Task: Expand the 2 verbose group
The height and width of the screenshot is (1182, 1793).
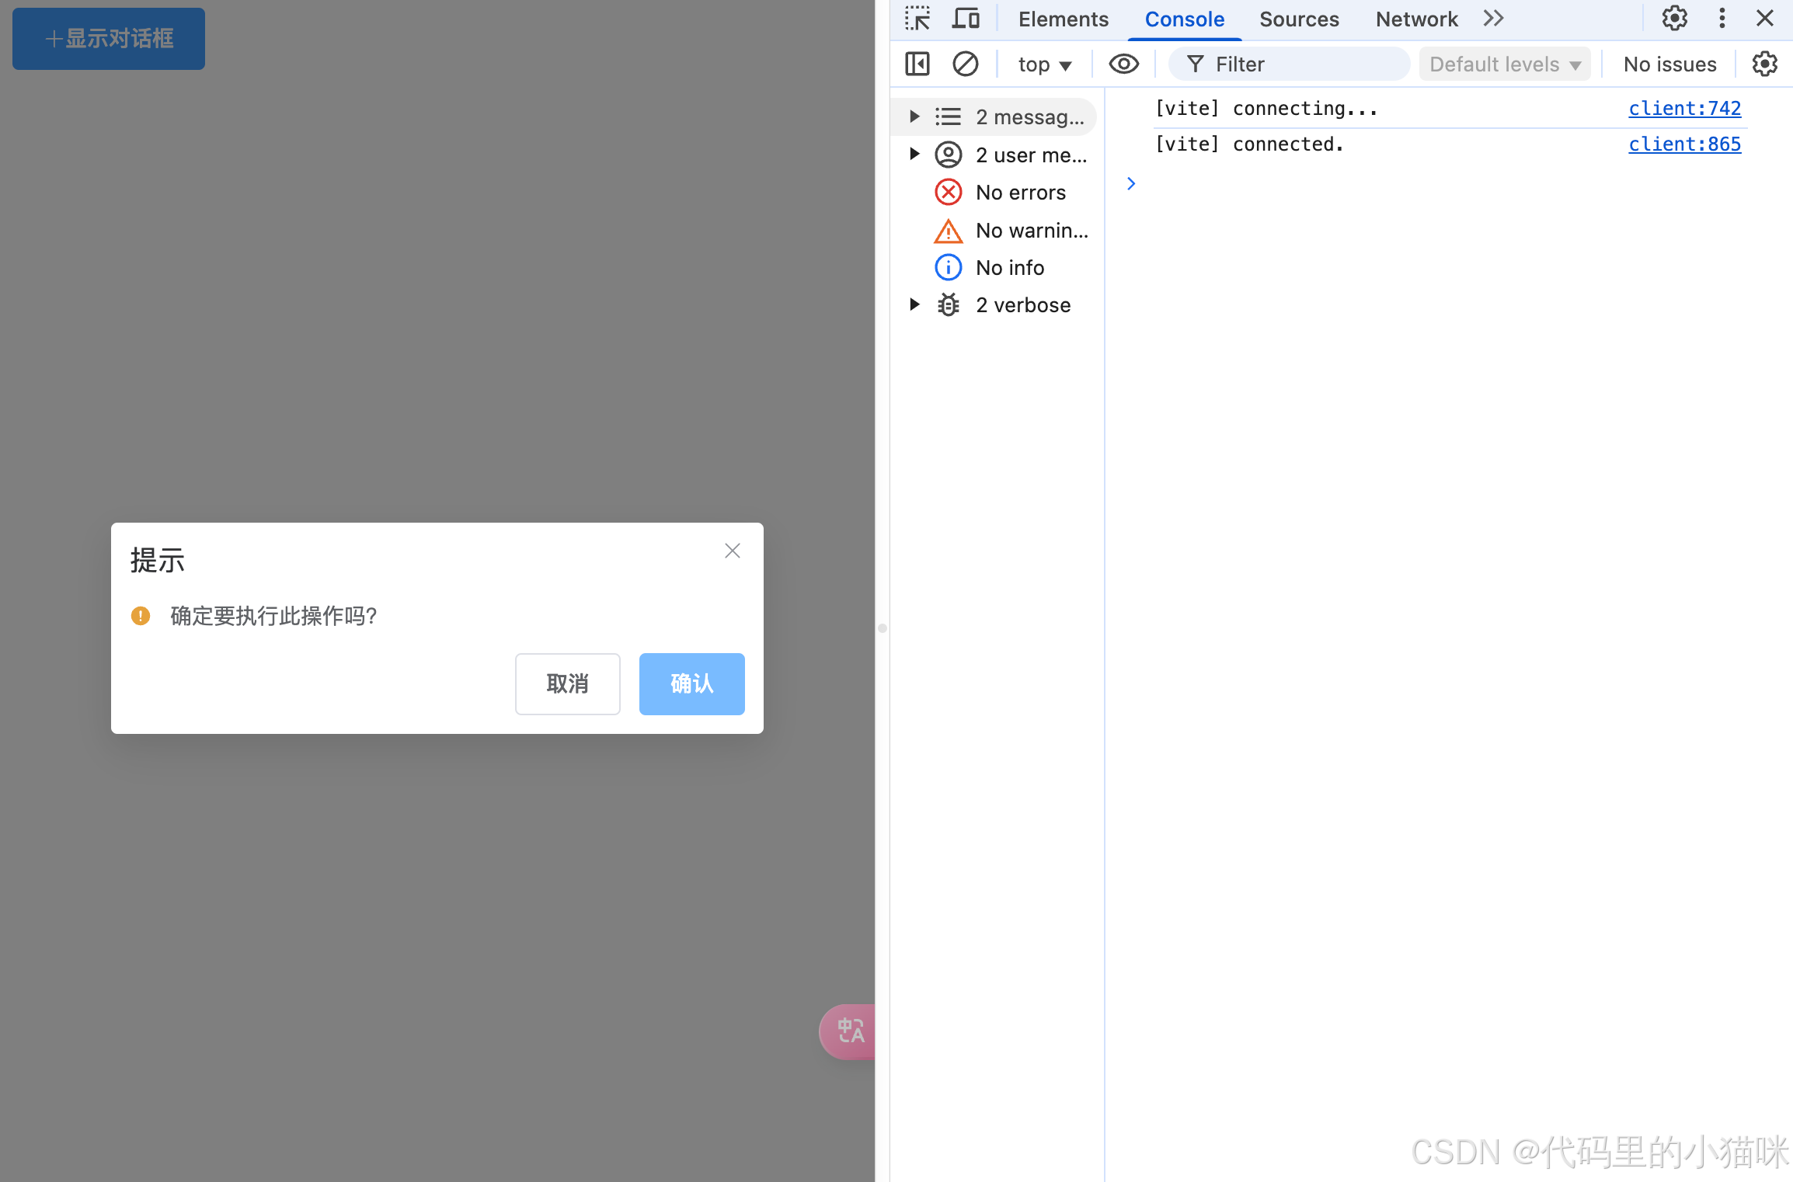Action: point(914,305)
